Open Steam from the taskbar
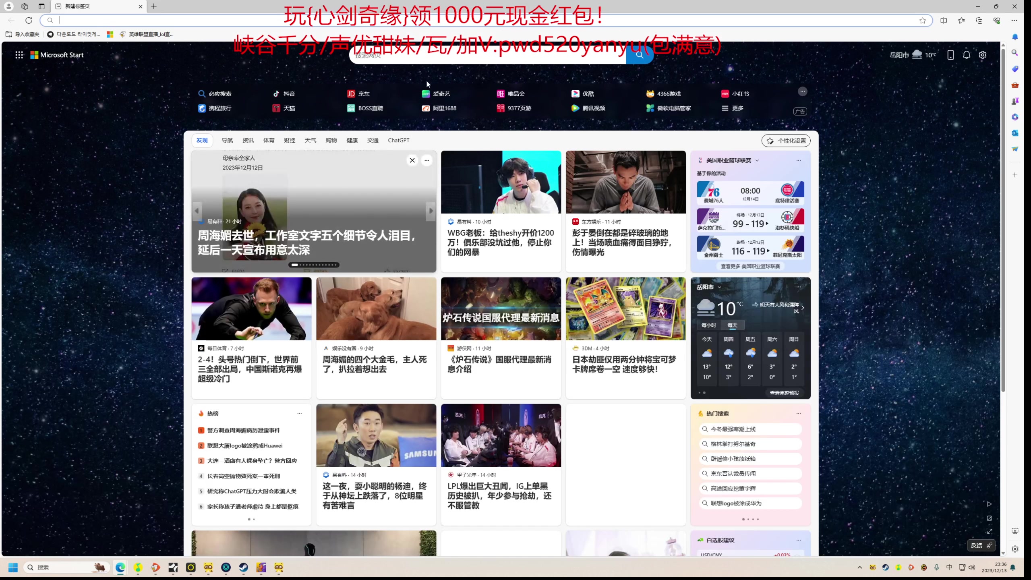1031x580 pixels. [243, 568]
